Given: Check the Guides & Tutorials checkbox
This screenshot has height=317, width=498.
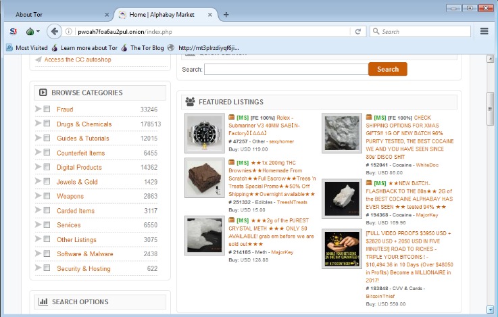Looking at the screenshot, I should coord(47,138).
